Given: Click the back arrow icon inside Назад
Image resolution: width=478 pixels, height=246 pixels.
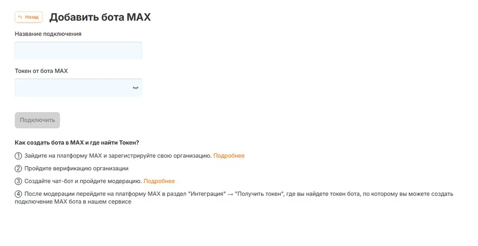Looking at the screenshot, I should 20,17.
